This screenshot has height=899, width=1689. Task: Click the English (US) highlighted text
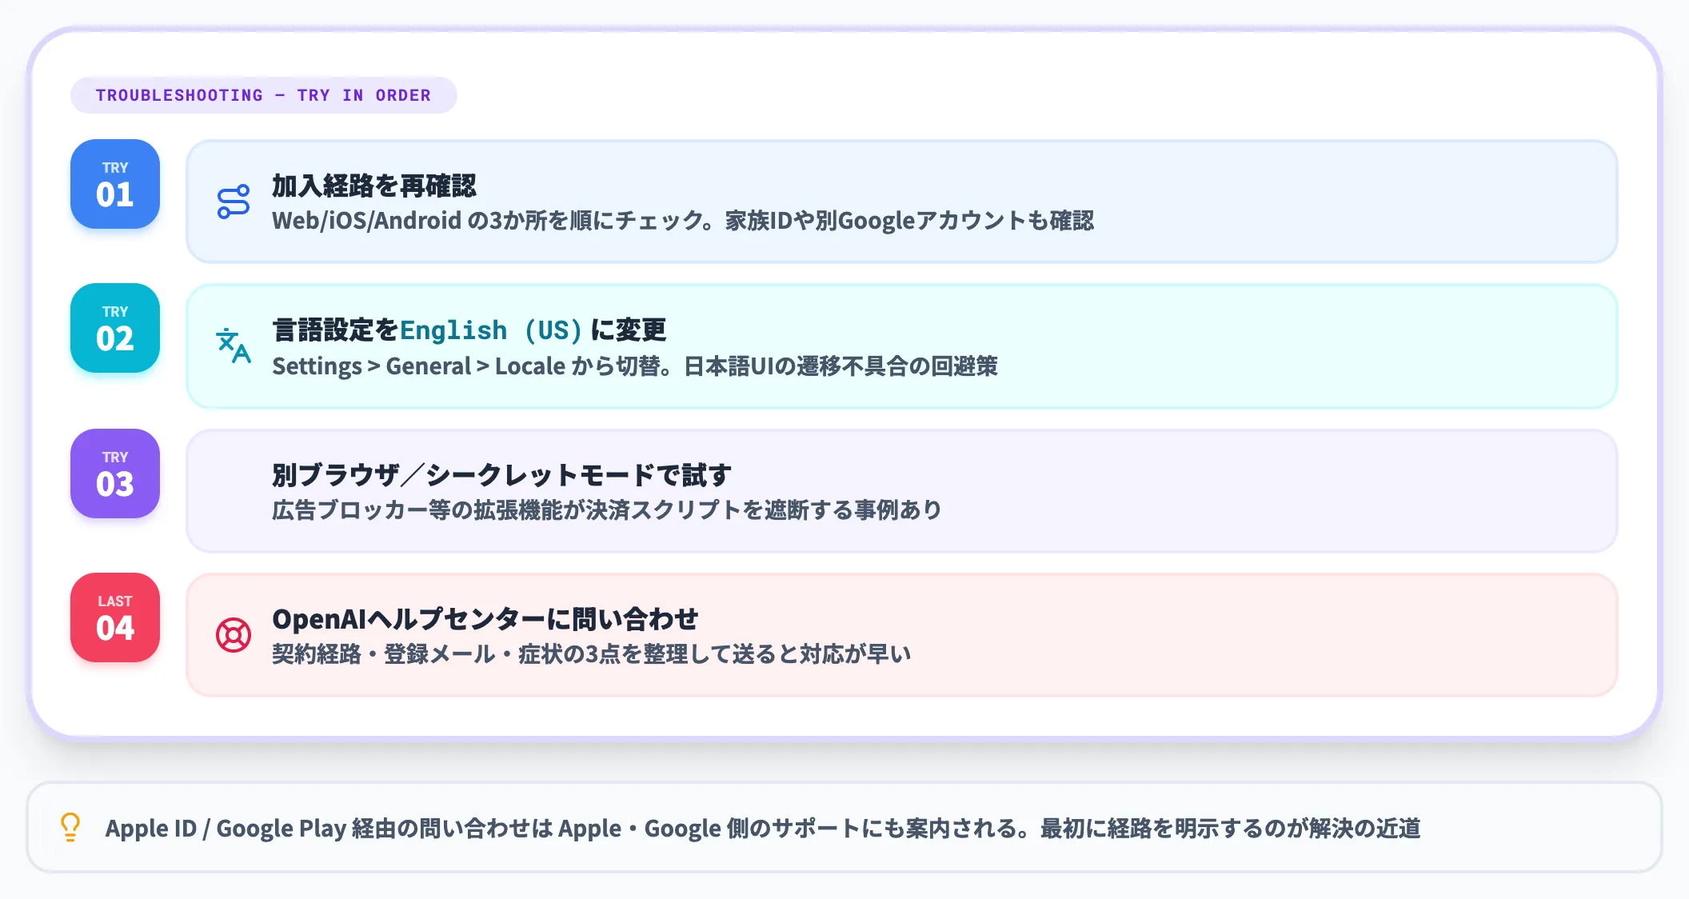tap(491, 330)
